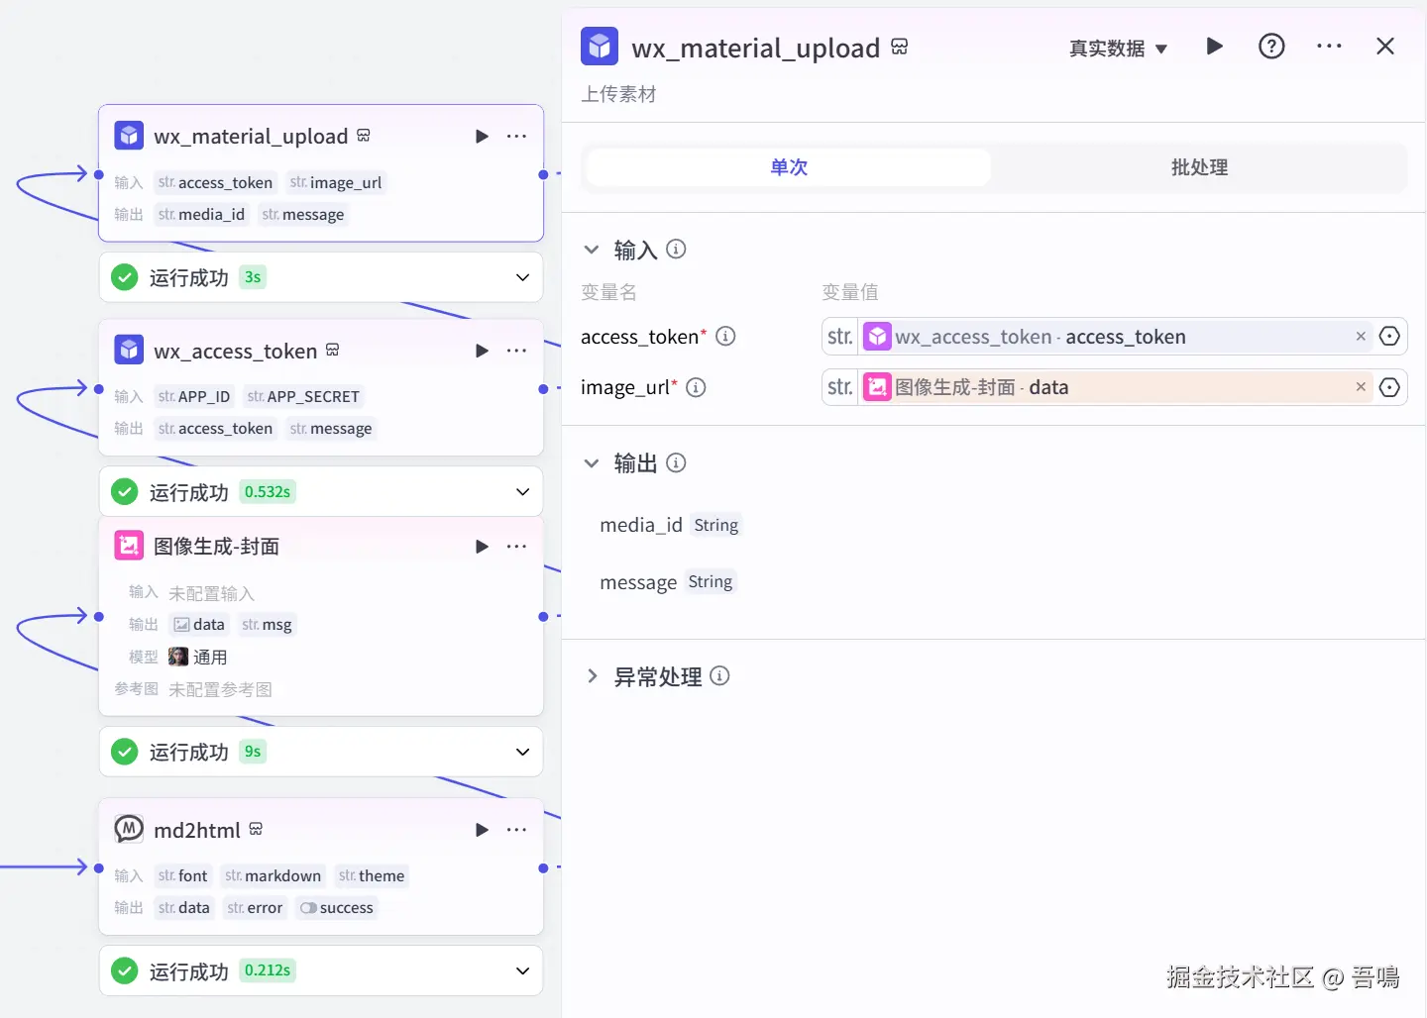Viewport: 1427px width, 1018px height.
Task: Open variable selector for access_token field
Action: pyautogui.click(x=1389, y=336)
